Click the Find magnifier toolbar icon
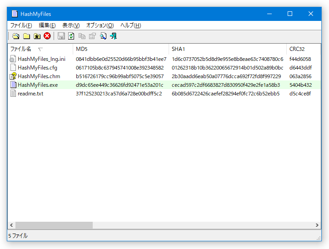The image size is (329, 249). tap(103, 36)
